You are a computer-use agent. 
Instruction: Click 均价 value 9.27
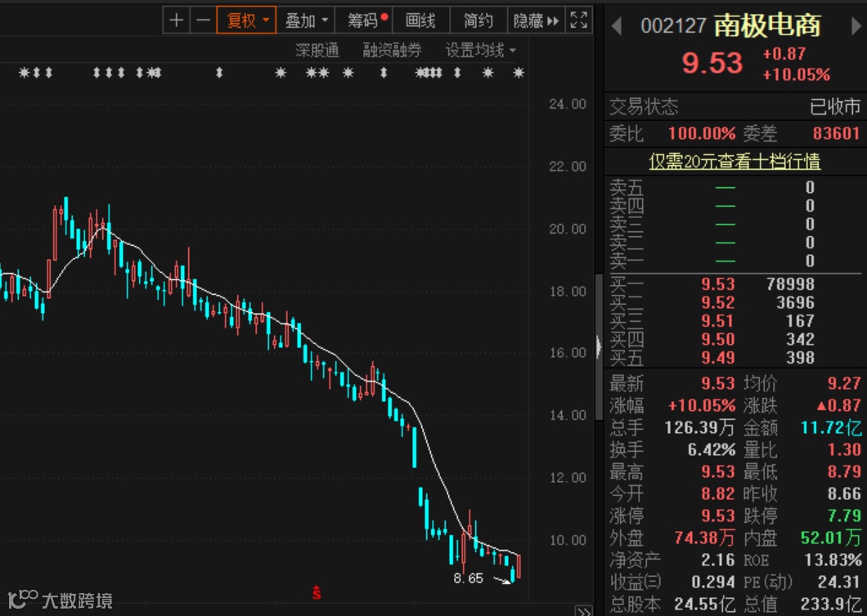844,383
